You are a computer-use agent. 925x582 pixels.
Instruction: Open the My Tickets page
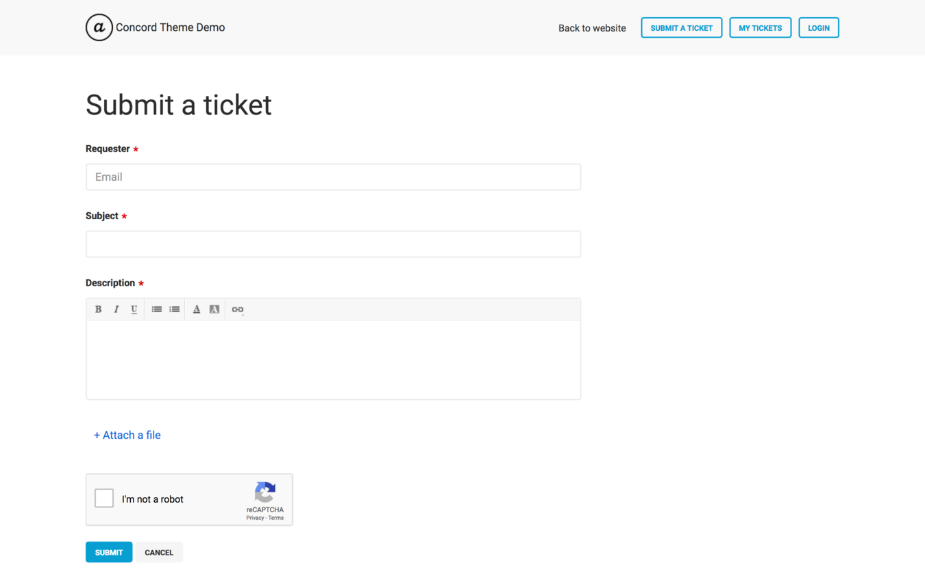click(x=760, y=28)
